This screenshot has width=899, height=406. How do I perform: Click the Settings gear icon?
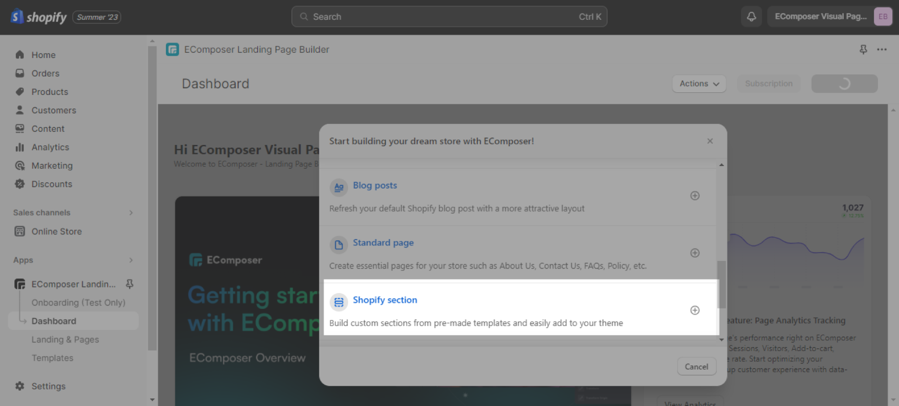[x=19, y=386]
